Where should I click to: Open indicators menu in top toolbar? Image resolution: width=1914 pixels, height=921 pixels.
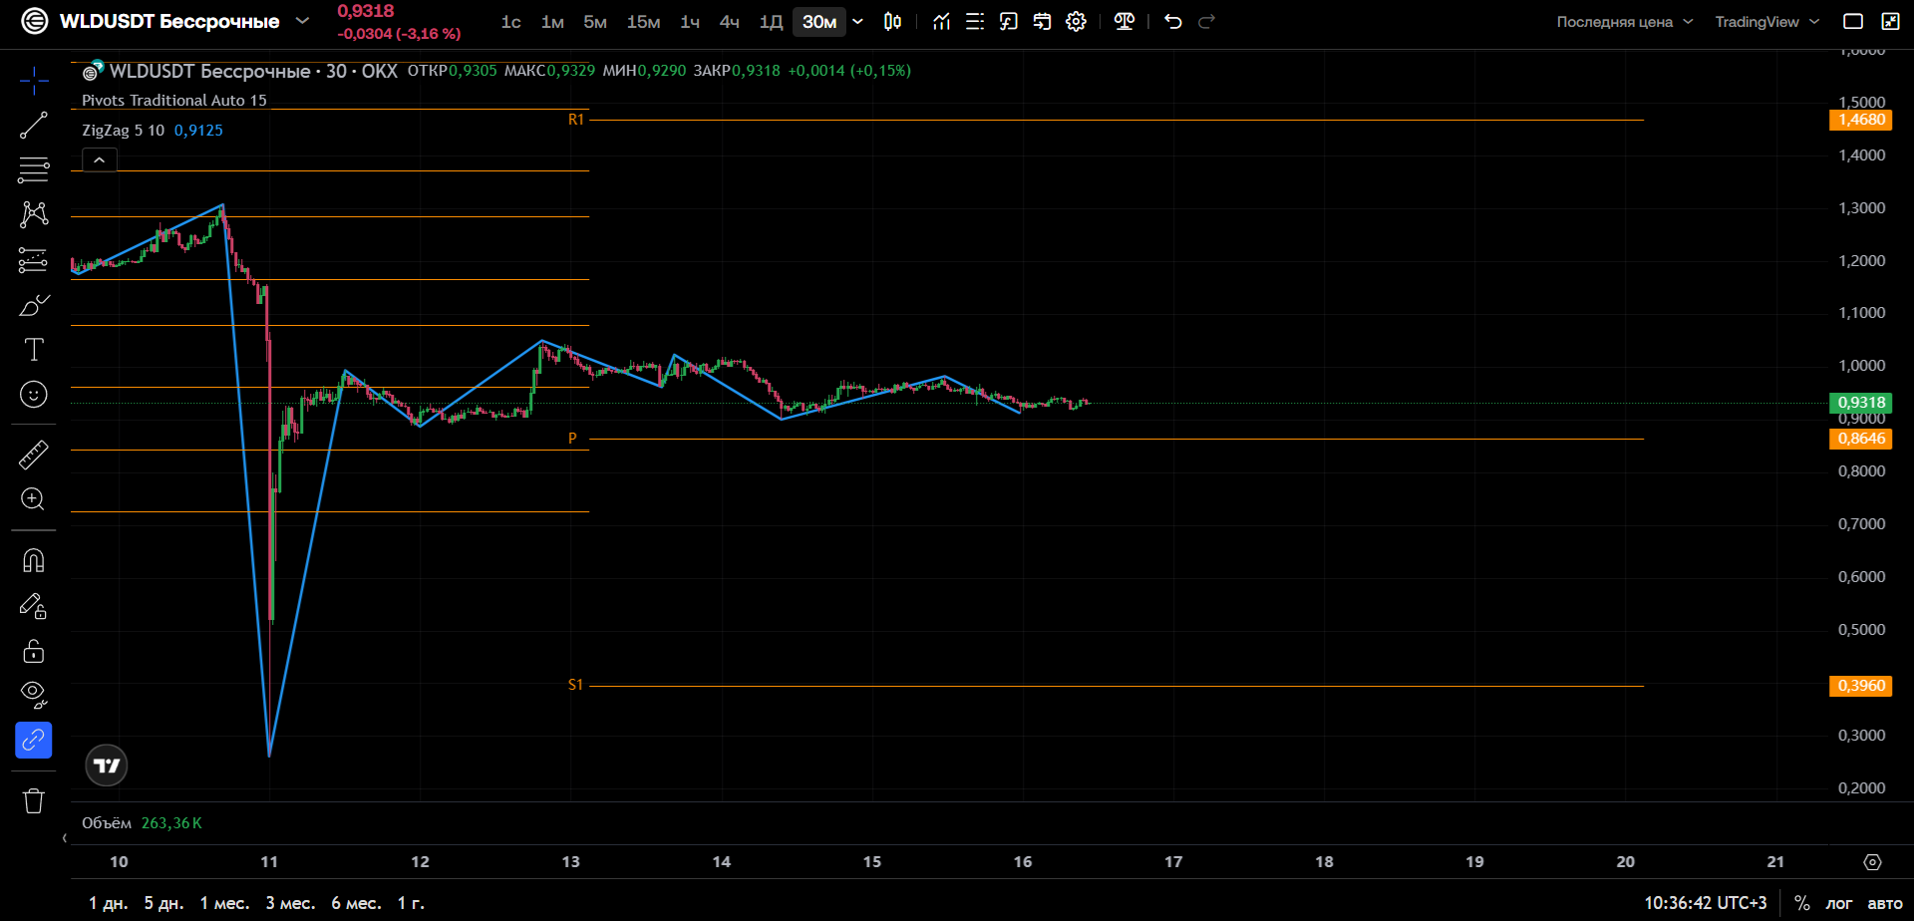click(941, 22)
